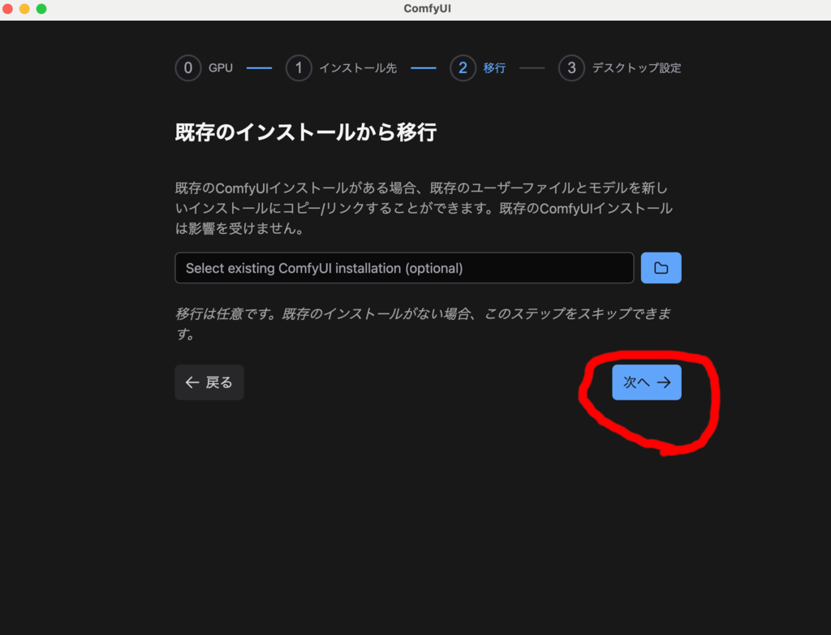Select step 3 デスクトップ設定 in the stepper
The height and width of the screenshot is (635, 831).
(x=619, y=68)
